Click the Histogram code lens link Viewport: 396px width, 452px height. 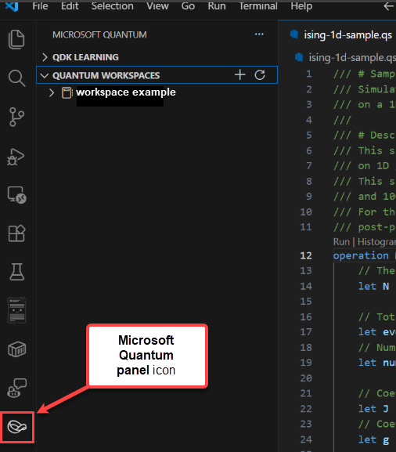click(x=376, y=241)
